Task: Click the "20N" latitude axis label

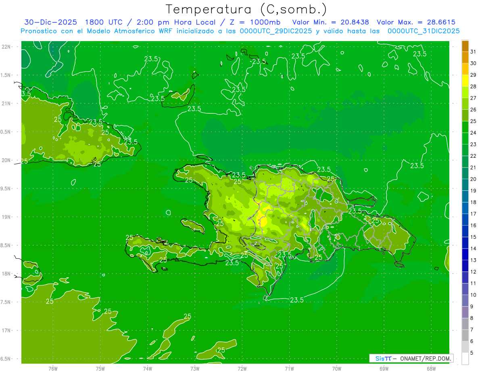Action: coord(6,160)
